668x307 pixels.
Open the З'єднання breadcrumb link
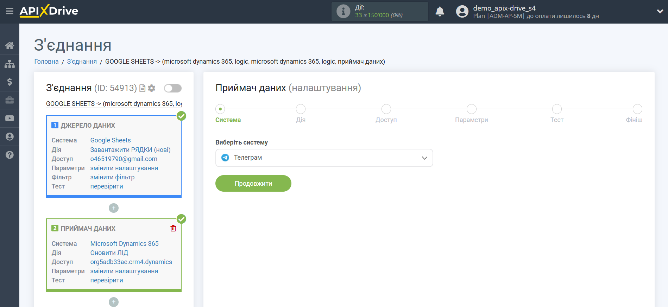(82, 62)
